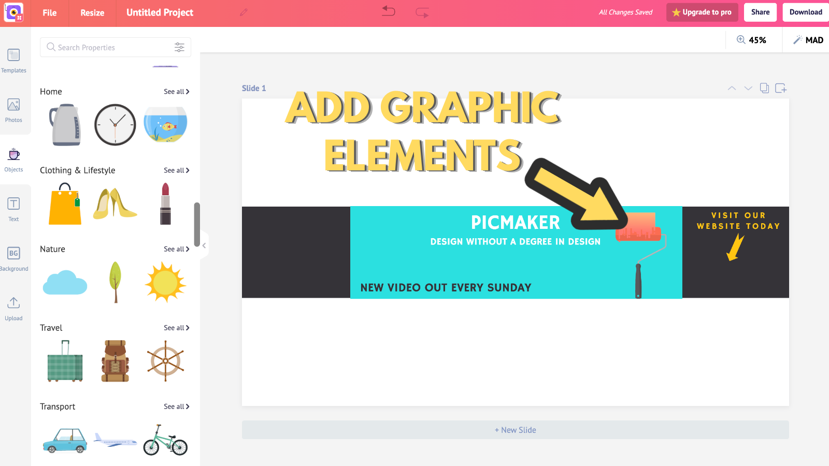Click the Share button
The image size is (829, 466).
pos(760,12)
